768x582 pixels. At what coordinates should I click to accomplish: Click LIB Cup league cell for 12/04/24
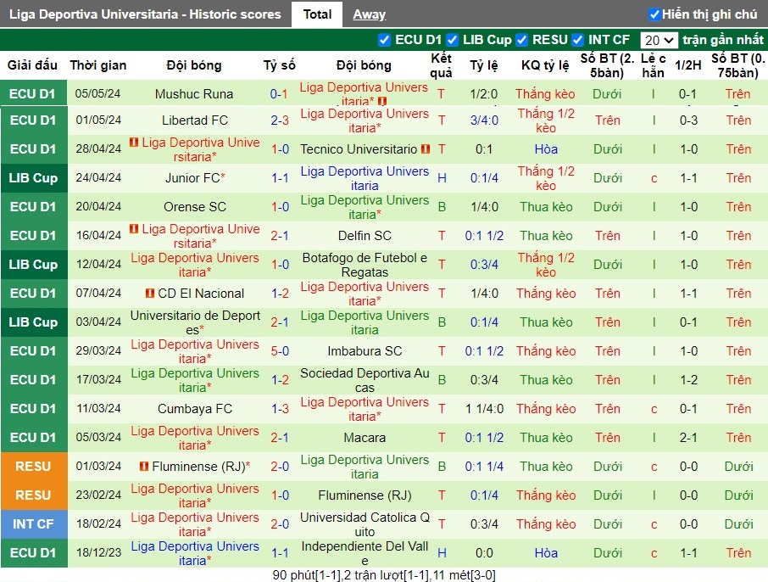[33, 265]
